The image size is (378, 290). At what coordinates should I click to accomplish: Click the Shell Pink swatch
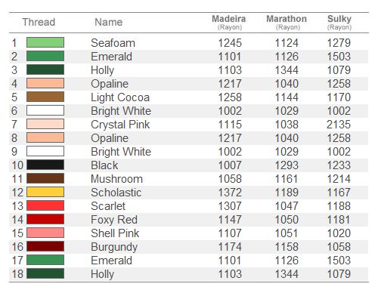coord(45,233)
